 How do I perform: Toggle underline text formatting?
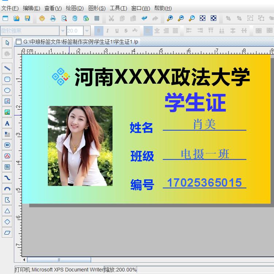coord(117,31)
